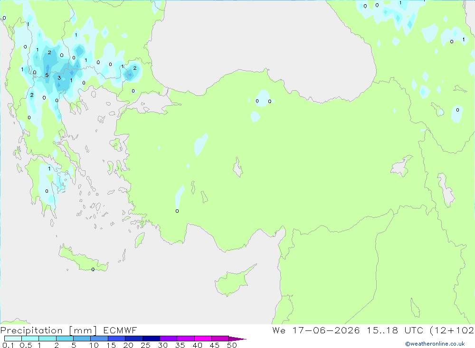Viewport: 475px width, 348px height.
Task: Click the 'UTC' label
Action: pyautogui.click(x=414, y=330)
